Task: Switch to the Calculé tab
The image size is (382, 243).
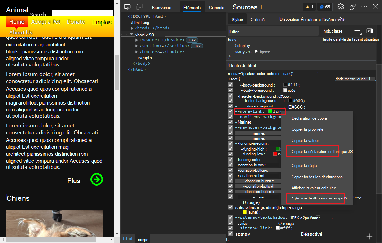Action: 258,19
